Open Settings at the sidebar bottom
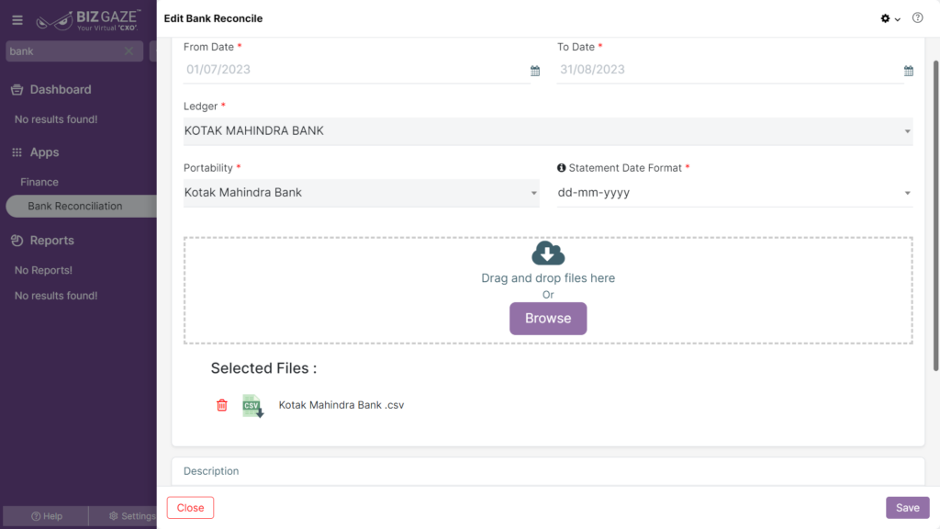The image size is (940, 529). pyautogui.click(x=132, y=516)
